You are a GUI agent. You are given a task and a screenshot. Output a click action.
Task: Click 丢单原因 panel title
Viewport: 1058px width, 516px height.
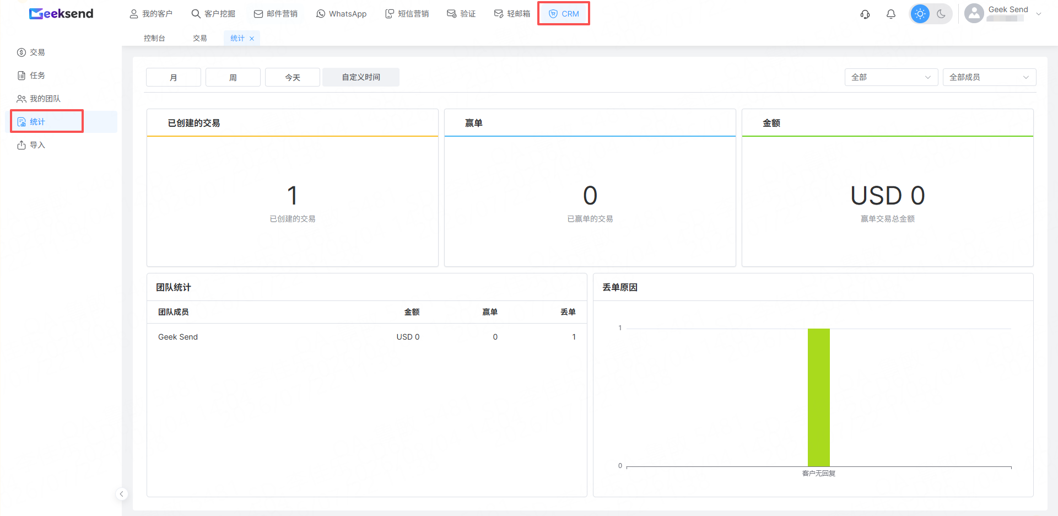[620, 287]
